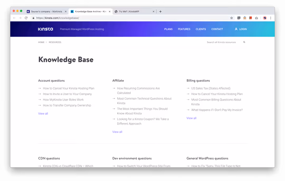This screenshot has width=285, height=181.
Task: Click View all under Affiliate
Action: coord(117,132)
